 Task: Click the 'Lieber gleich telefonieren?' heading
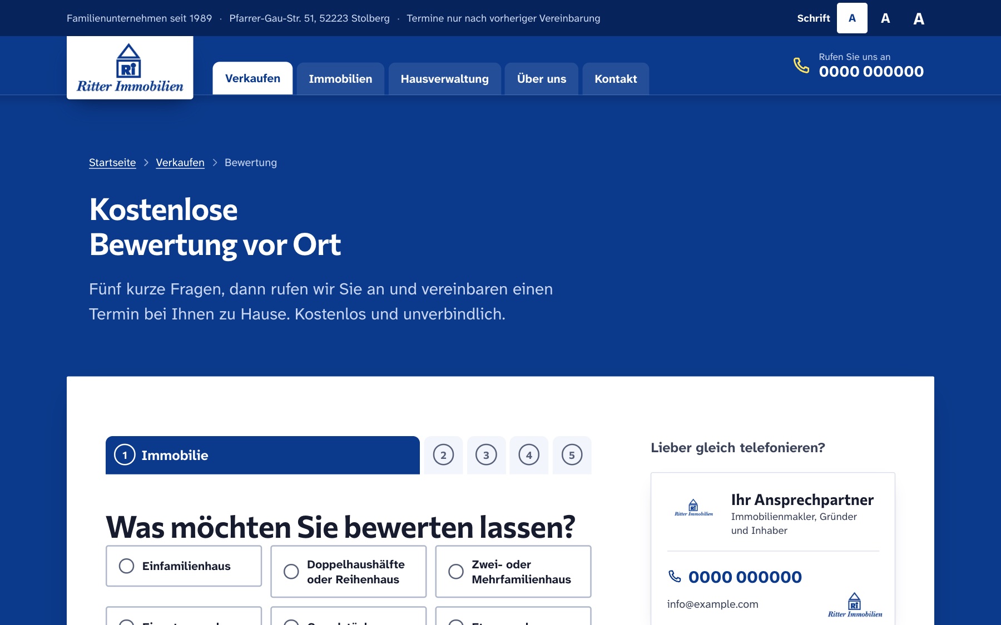(737, 448)
